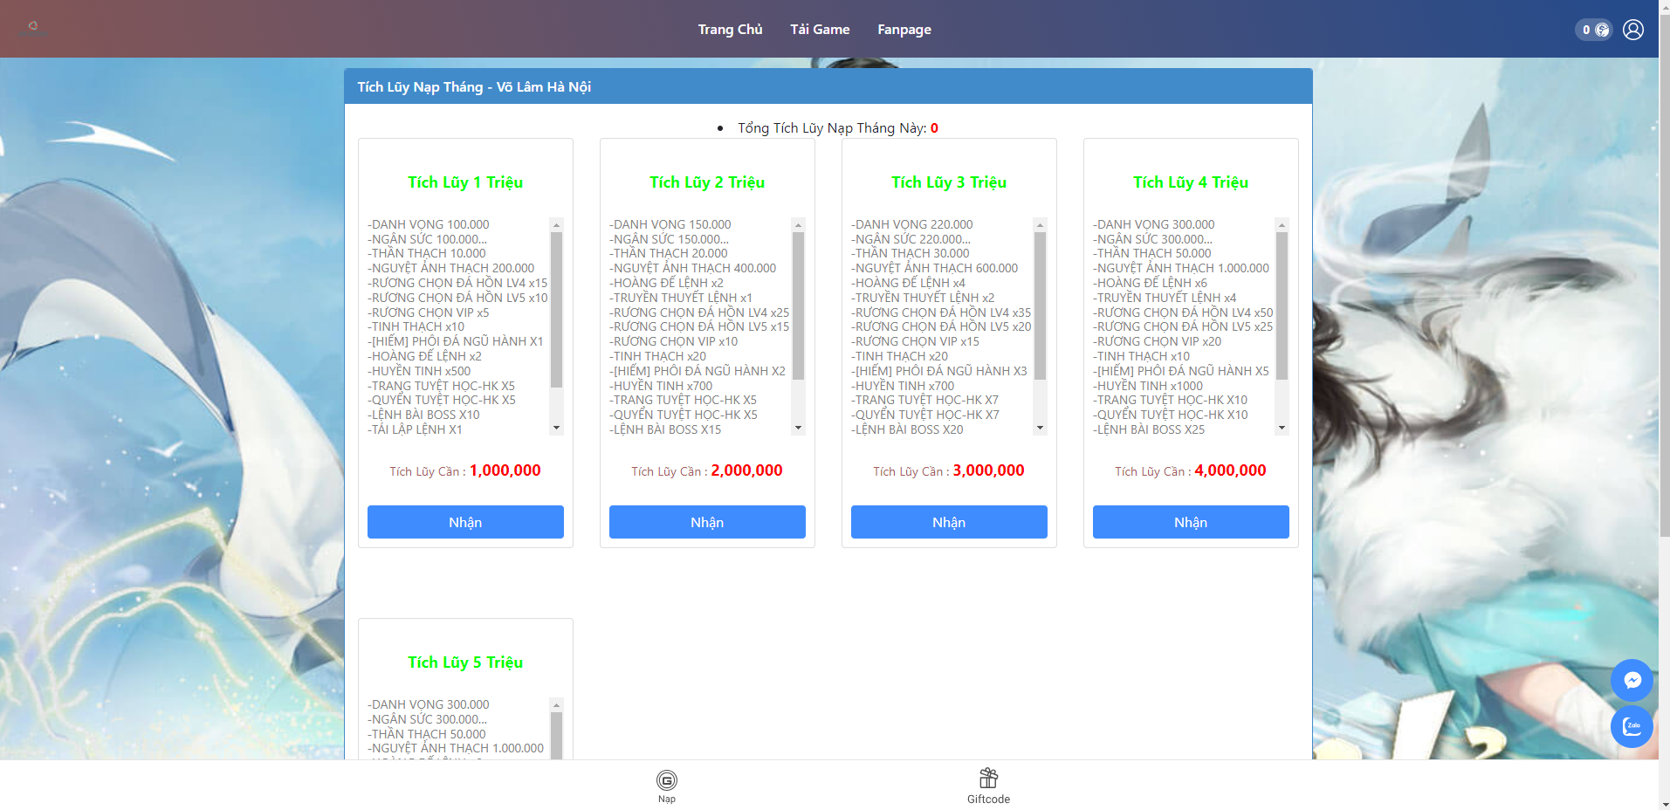Select -RƯƠNG CHỌN VIP x20 reward line
The image size is (1670, 810).
1158,341
